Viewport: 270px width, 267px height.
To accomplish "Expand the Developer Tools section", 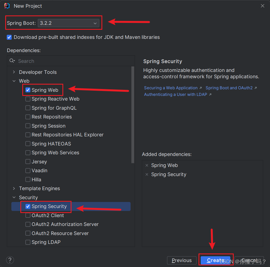I will click(x=14, y=72).
